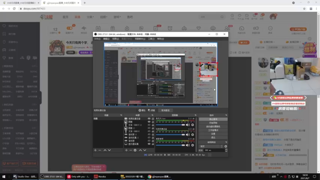Open OBS 设置 settings button
Viewport: 320px width, 180px height.
[213, 134]
